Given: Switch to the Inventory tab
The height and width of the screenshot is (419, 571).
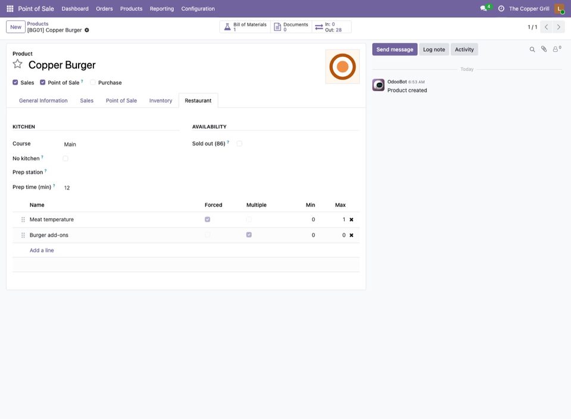Looking at the screenshot, I should tap(161, 101).
